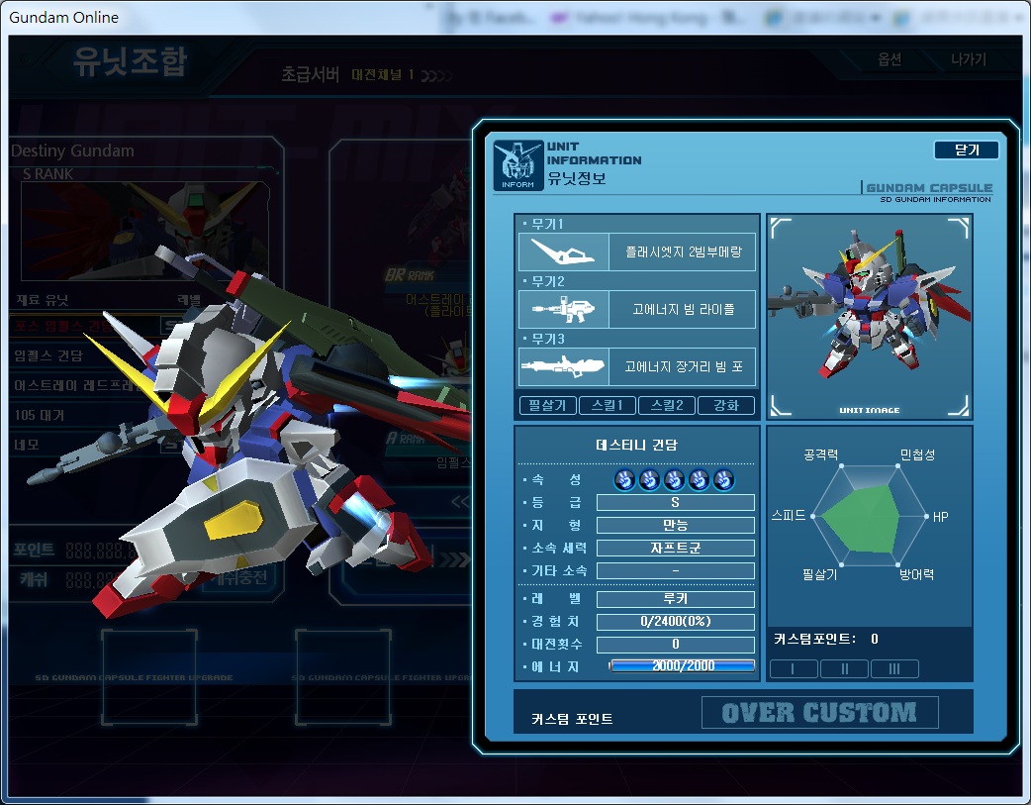This screenshot has height=805, width=1031.
Task: Select weapon 1 beam boomerang icon
Action: click(564, 252)
